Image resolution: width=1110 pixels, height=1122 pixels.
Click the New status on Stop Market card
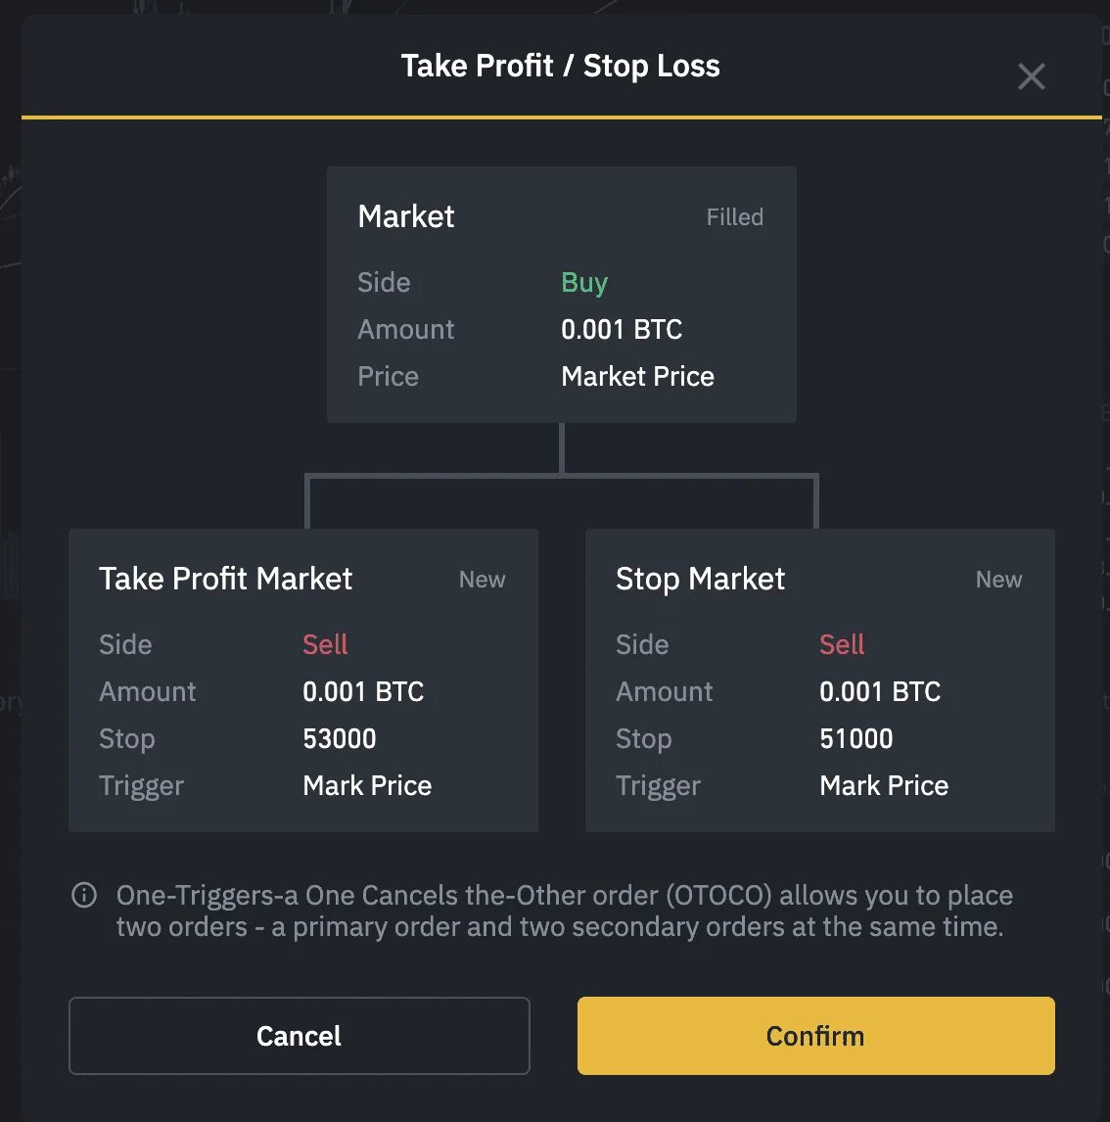(999, 580)
